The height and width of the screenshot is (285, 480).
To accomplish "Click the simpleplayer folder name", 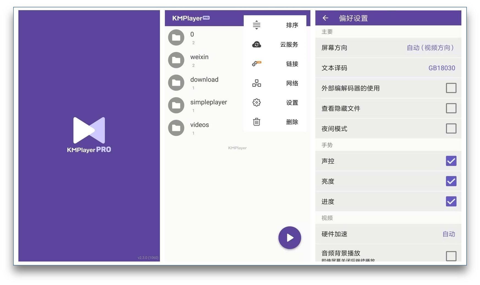I will 209,102.
